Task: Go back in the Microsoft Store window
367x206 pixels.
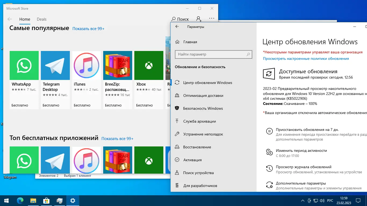Action: [x=10, y=19]
